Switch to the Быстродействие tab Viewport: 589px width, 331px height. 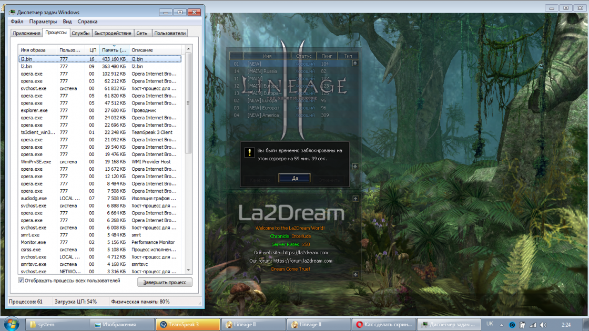point(113,33)
